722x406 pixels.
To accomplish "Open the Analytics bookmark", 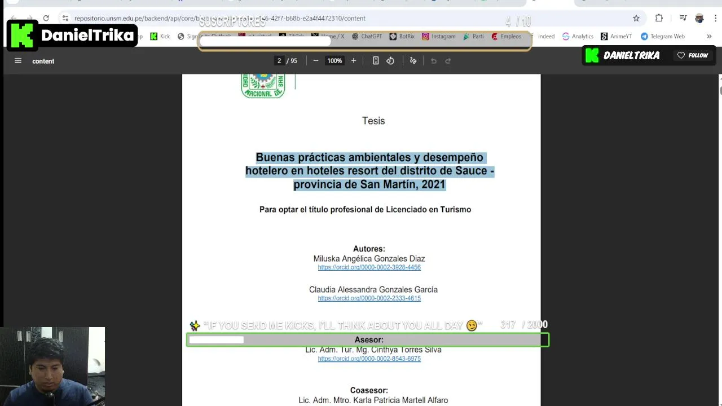I will (578, 36).
